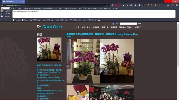The image size is (179, 100).
Task: Click the %URL left arrow decode icon
Action: coord(44,20)
